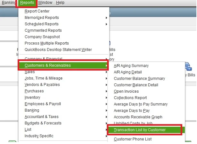The height and width of the screenshot is (144, 197).
Task: Choose Company Snapshot menu entry
Action: tap(42, 37)
